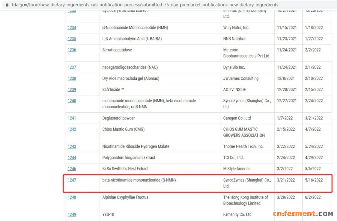Open notification link 1243

(72, 147)
